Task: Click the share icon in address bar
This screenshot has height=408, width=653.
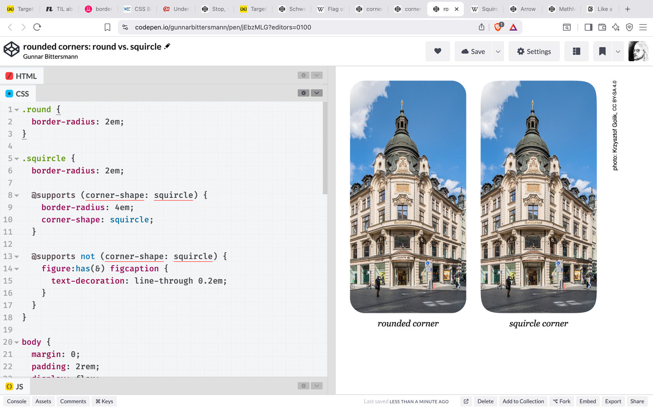Action: click(482, 27)
